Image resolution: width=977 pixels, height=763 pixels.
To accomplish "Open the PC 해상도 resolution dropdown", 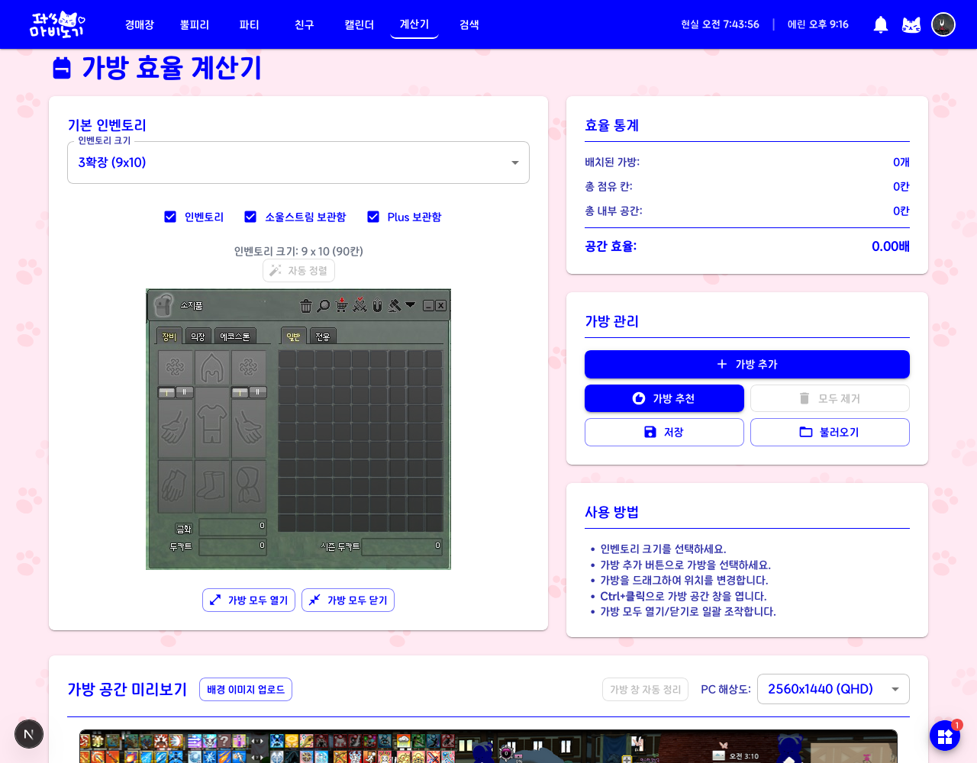I will 834,689.
